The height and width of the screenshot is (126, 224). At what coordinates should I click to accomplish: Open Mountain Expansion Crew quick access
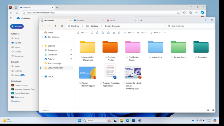click(23, 89)
